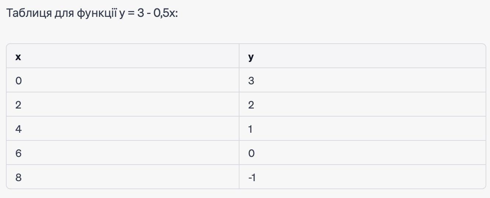Click the x-column cell containing 8
This screenshot has width=490, height=198.
tap(122, 177)
